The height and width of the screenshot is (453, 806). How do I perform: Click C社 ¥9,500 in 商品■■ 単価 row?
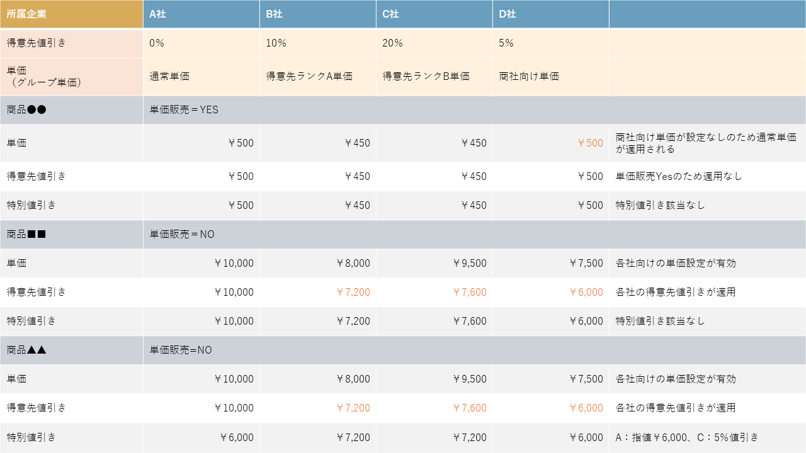coord(470,263)
